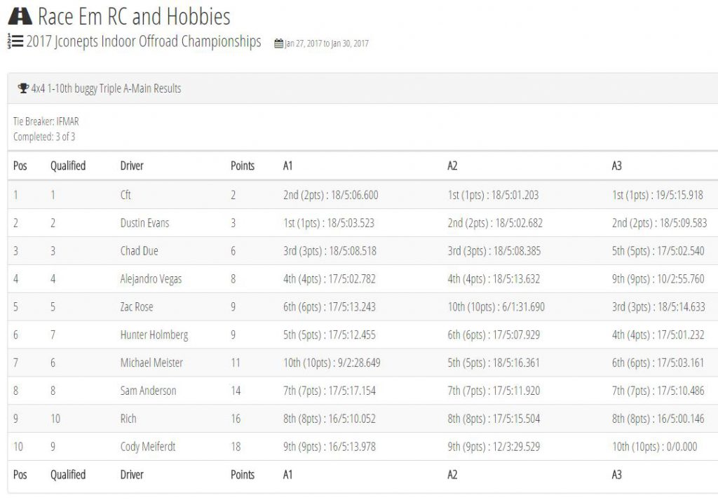Click the Pos column header in the top header row

point(20,165)
